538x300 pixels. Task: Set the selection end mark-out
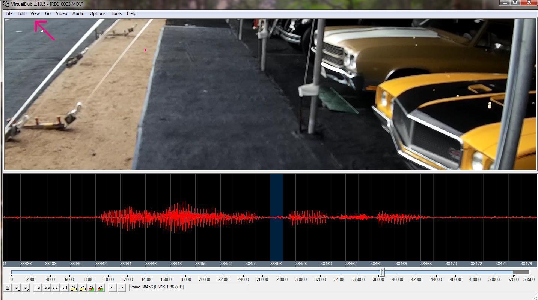tap(121, 288)
